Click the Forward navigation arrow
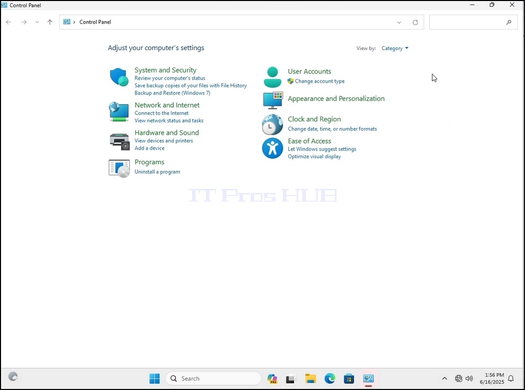 click(x=23, y=22)
